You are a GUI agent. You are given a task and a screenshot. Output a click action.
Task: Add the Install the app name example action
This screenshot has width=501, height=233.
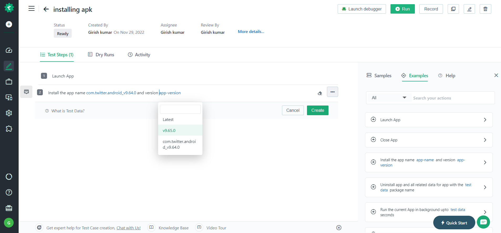[x=373, y=162]
